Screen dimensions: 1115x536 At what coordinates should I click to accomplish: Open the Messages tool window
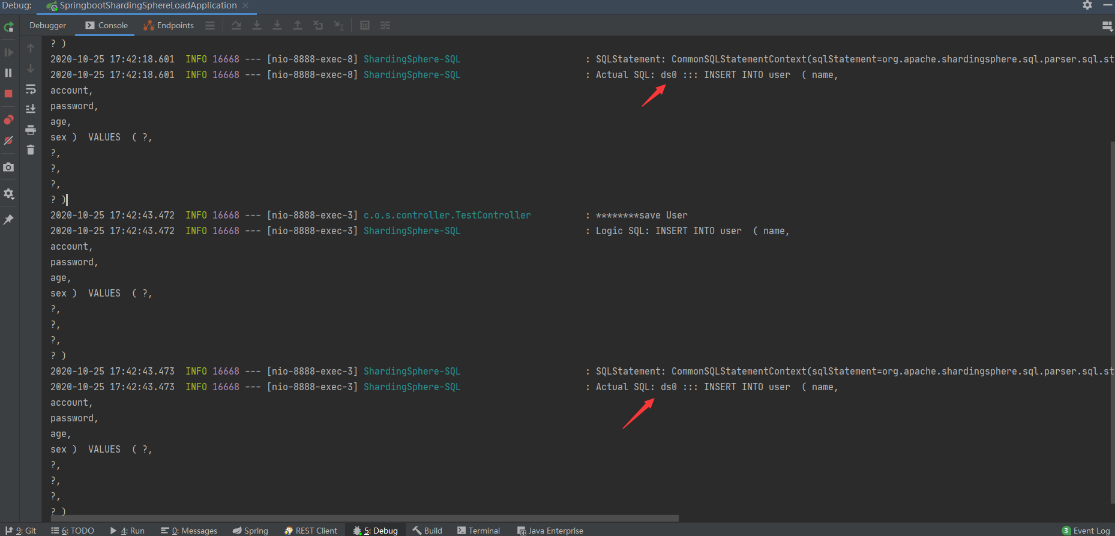click(x=189, y=531)
